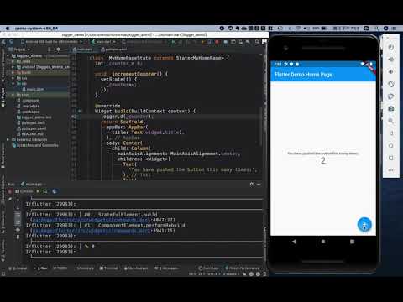Click up-arrow icon in console gutter

coord(18,200)
